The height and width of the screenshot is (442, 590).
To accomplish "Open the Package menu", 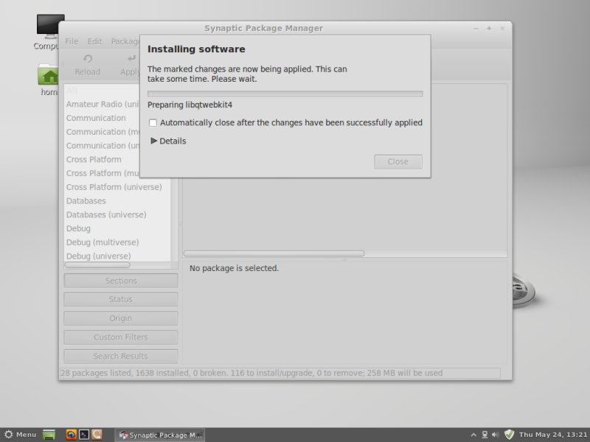I will pyautogui.click(x=125, y=41).
